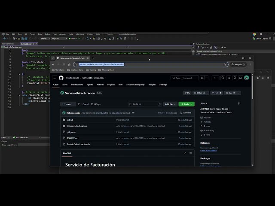This screenshot has height=206, width=275.
Task: Open GitHub issues icon in header
Action: click(x=223, y=78)
